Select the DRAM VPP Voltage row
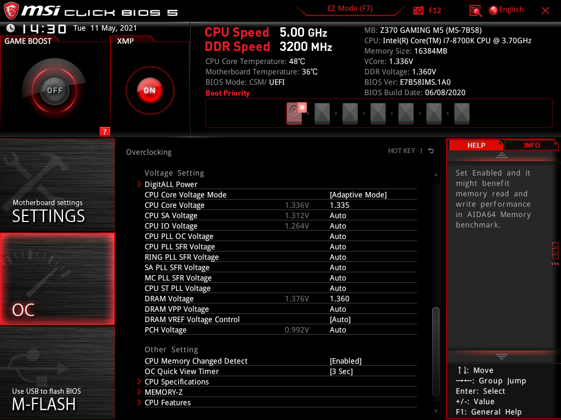 tap(280, 309)
